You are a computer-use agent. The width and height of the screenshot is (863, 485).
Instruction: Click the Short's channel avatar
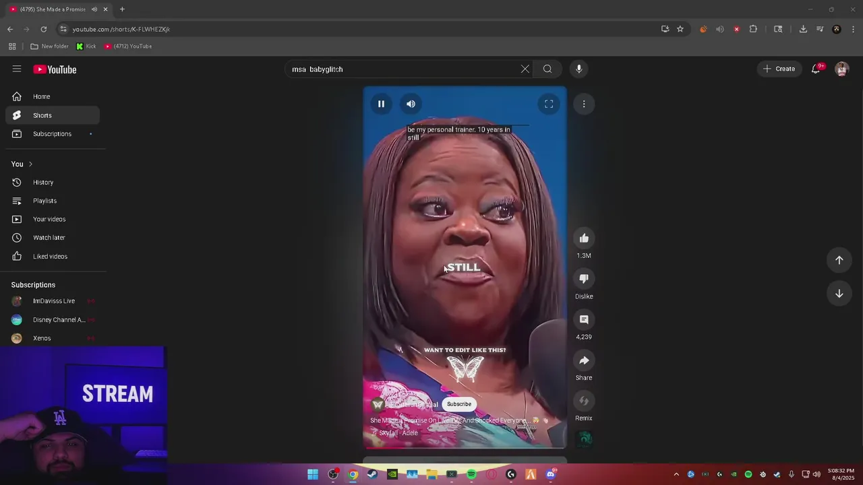378,404
